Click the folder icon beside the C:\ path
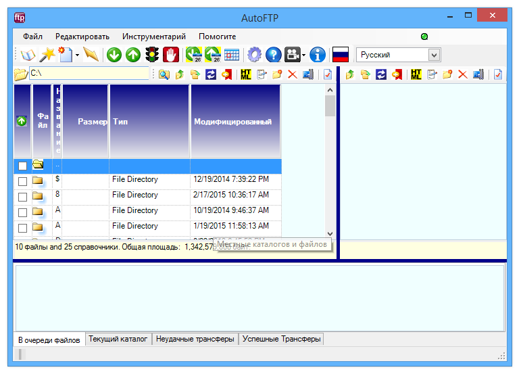Viewport: 521px width, 374px height. coord(20,74)
